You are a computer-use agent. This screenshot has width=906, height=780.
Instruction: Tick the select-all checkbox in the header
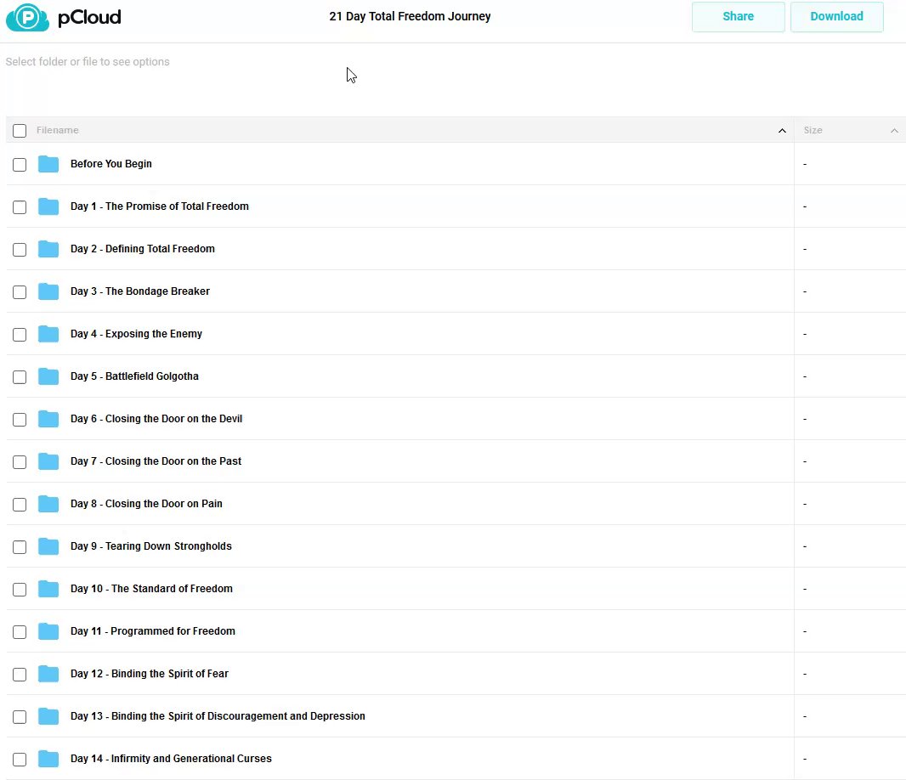point(20,131)
